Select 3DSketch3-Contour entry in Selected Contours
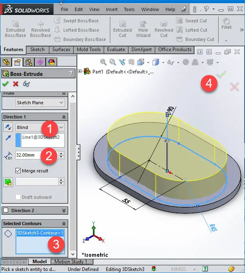The width and height of the screenshot is (245, 273). tap(40, 233)
